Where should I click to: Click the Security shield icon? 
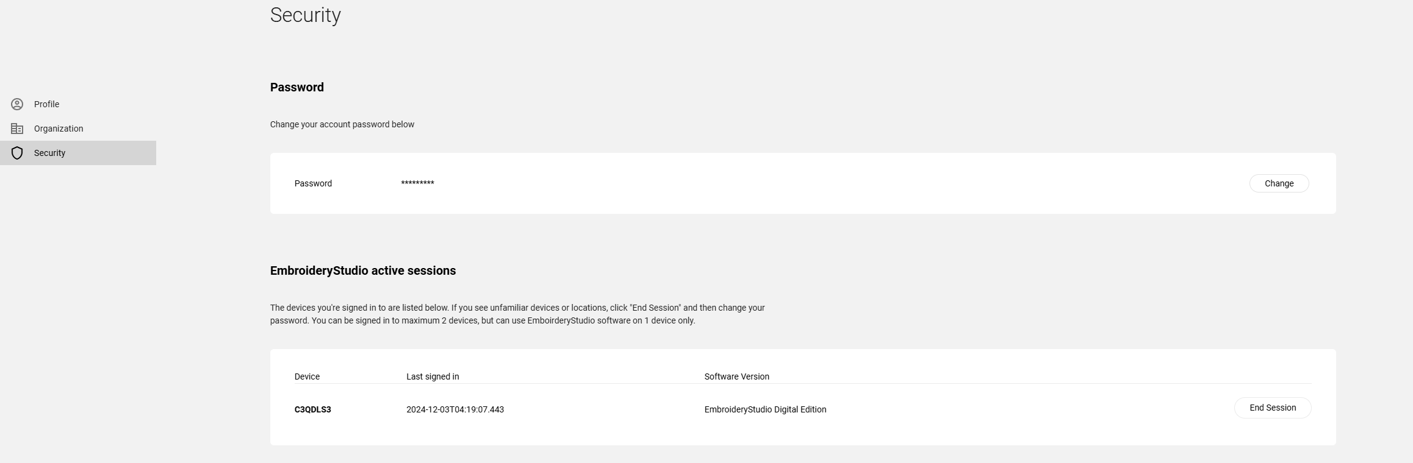click(x=17, y=153)
